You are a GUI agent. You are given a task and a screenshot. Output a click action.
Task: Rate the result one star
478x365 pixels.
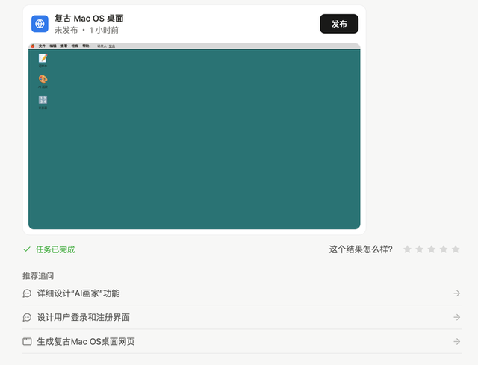[407, 249]
